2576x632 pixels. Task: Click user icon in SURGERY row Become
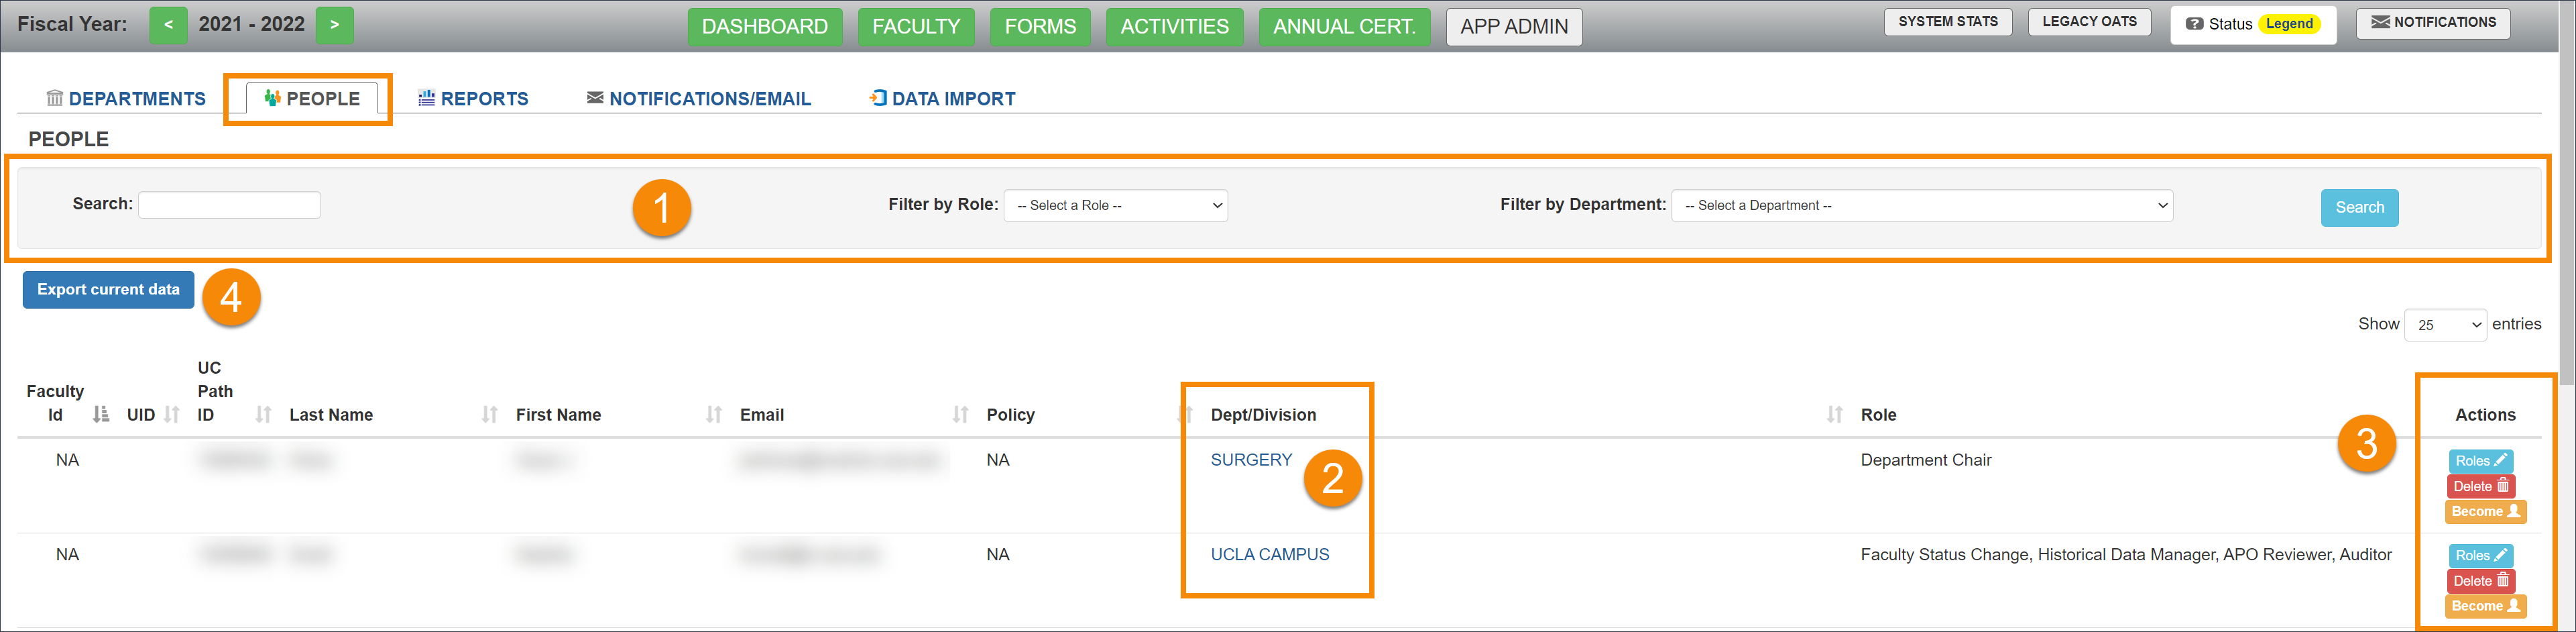[2513, 511]
